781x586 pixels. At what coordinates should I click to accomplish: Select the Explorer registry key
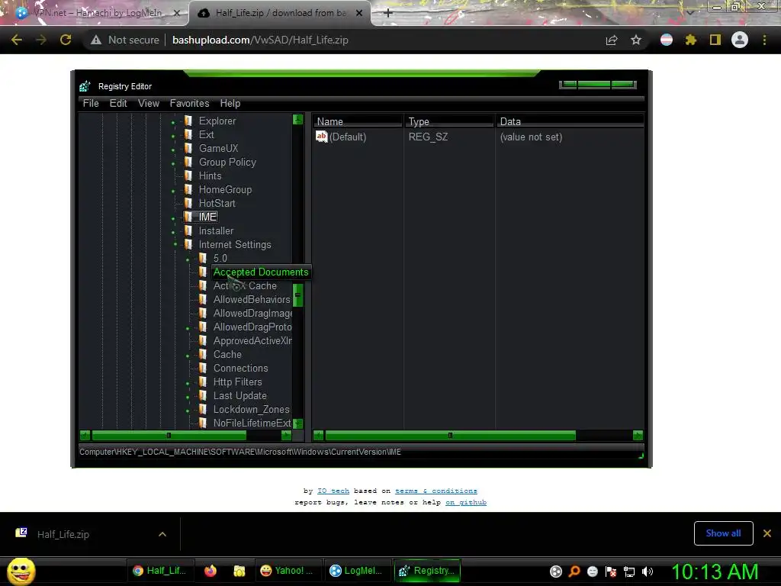(217, 121)
